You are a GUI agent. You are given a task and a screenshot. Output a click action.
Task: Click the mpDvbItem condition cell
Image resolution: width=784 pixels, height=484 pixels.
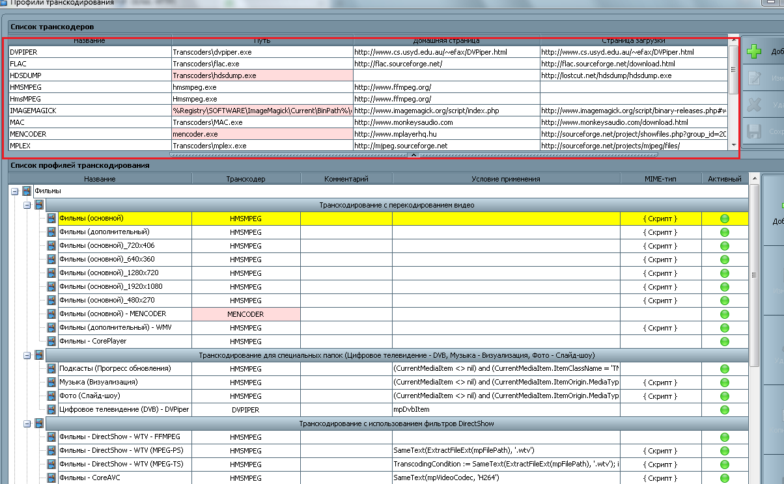click(506, 410)
